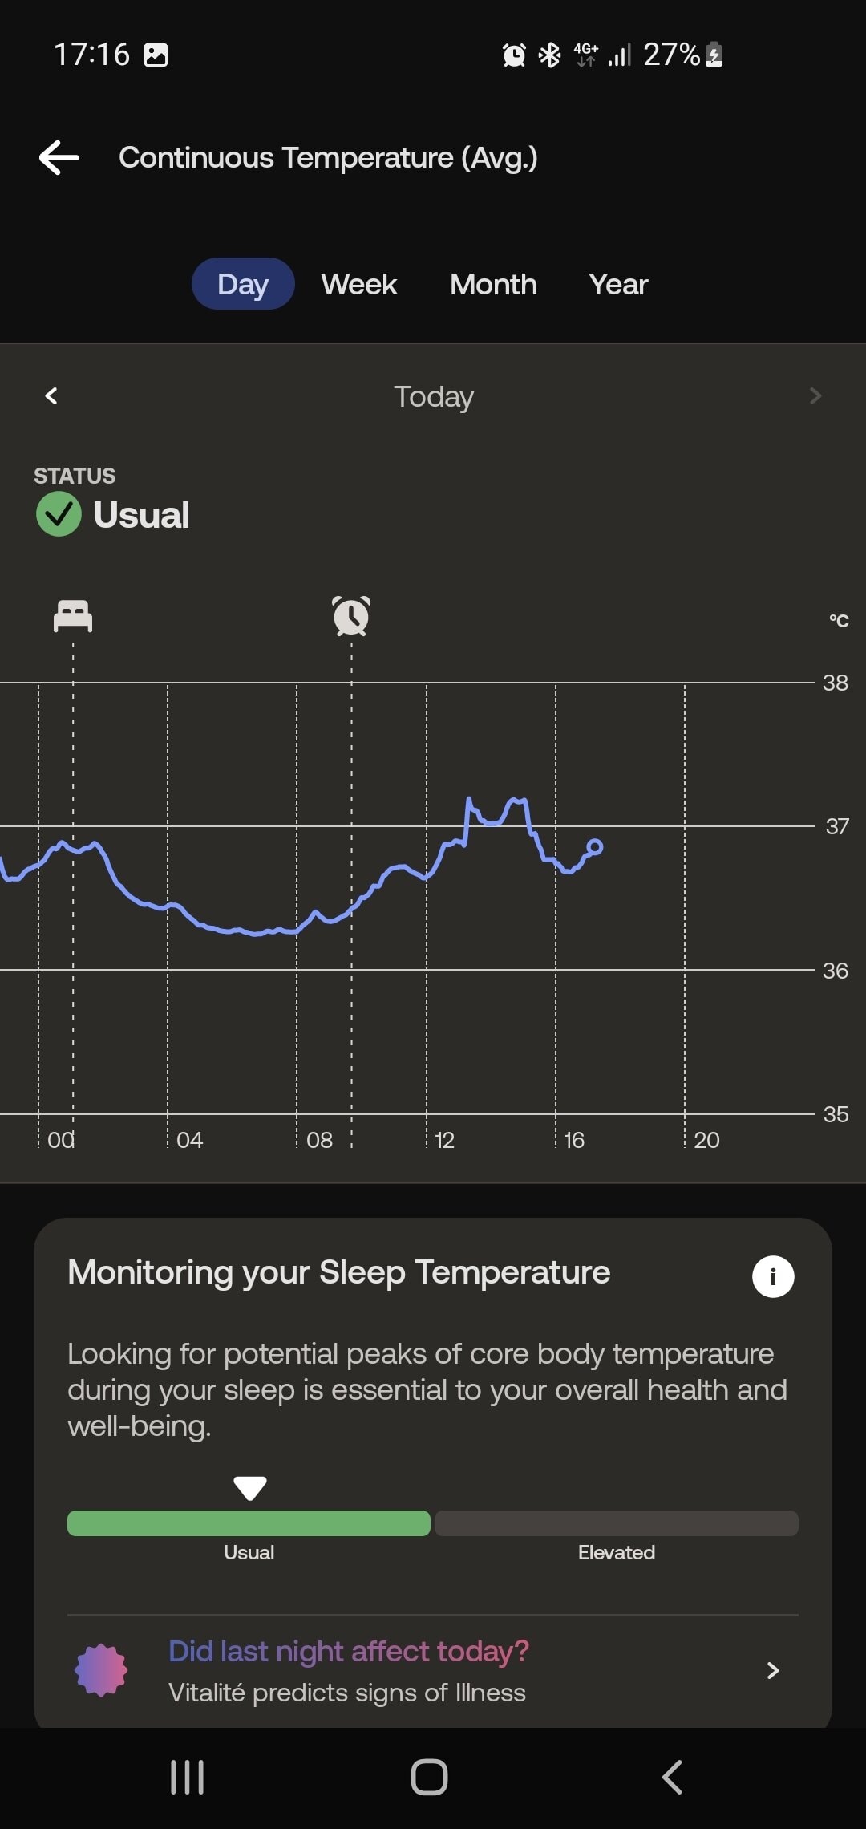
Task: Open the Sleep Temperature info icon
Action: (773, 1276)
